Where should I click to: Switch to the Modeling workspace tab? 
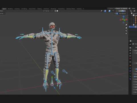(x=10, y=9)
